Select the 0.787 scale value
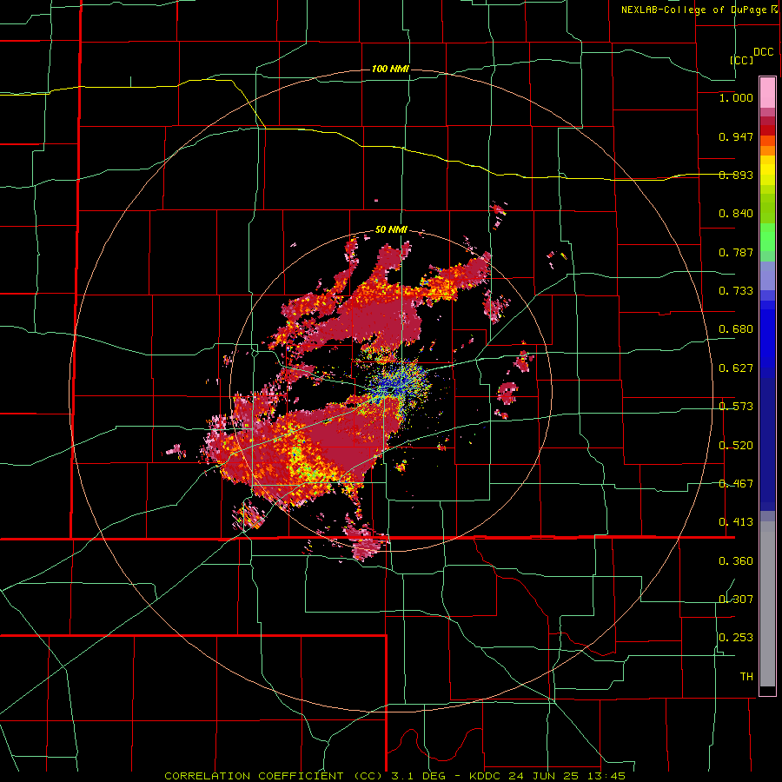This screenshot has height=782, width=782. [736, 252]
